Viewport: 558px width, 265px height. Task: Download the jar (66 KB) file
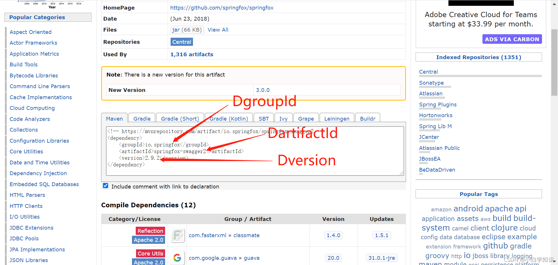187,30
